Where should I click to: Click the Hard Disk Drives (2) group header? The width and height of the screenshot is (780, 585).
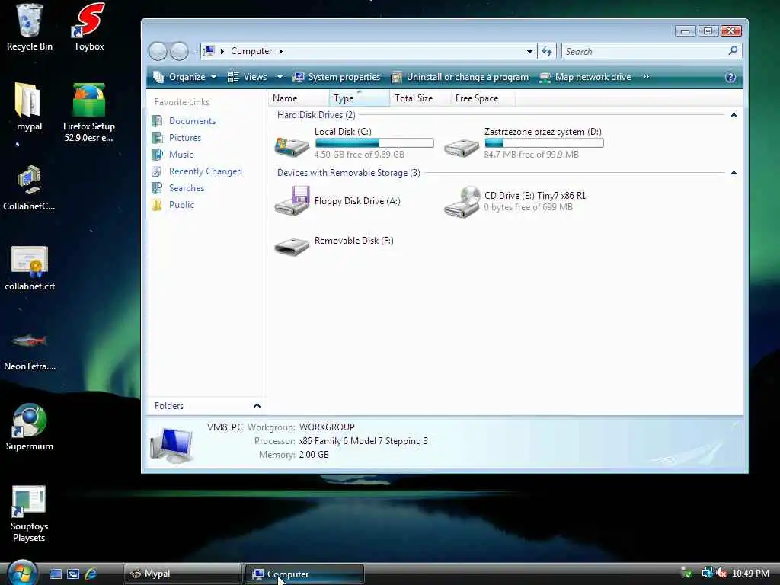316,115
